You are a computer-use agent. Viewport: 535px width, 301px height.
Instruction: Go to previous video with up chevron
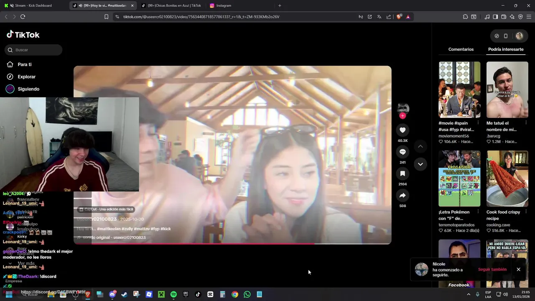[420, 146]
